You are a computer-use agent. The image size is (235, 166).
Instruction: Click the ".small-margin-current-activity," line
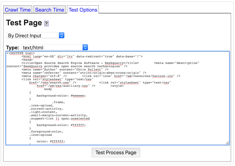(x=58, y=115)
